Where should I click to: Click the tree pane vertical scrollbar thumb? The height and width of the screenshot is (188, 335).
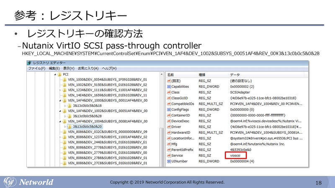[162, 147]
